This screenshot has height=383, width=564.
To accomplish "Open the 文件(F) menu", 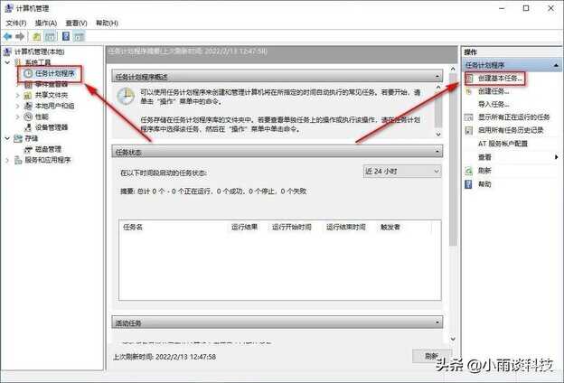I will (16, 23).
